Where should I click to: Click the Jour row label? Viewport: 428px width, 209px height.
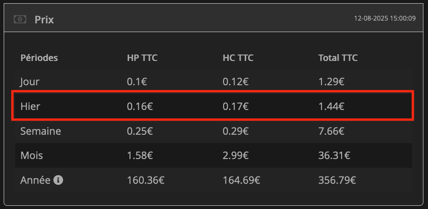[30, 82]
